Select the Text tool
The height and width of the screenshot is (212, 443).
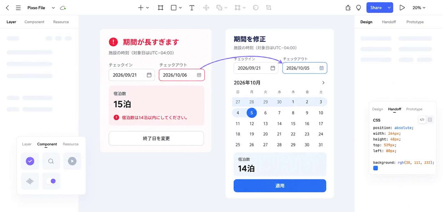[192, 8]
